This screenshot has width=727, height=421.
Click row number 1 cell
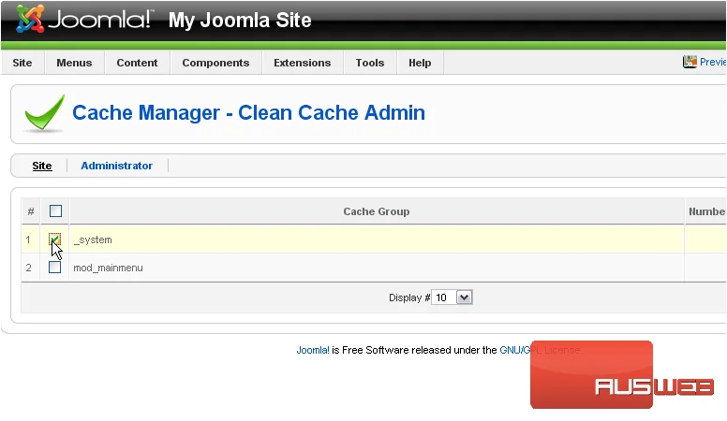point(28,240)
